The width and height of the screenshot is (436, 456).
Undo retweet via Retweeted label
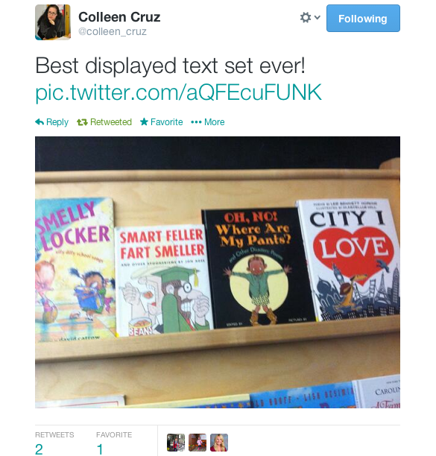[x=111, y=122]
